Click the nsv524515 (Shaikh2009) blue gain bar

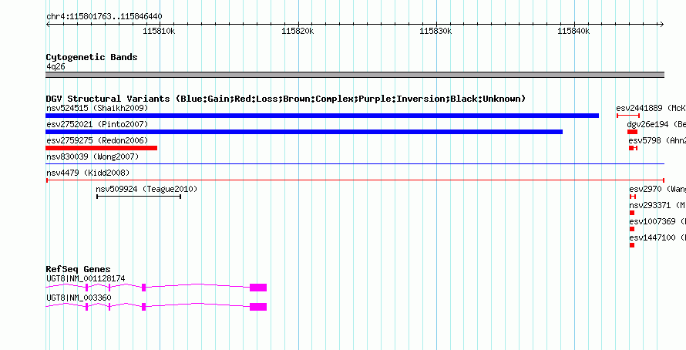coord(322,116)
